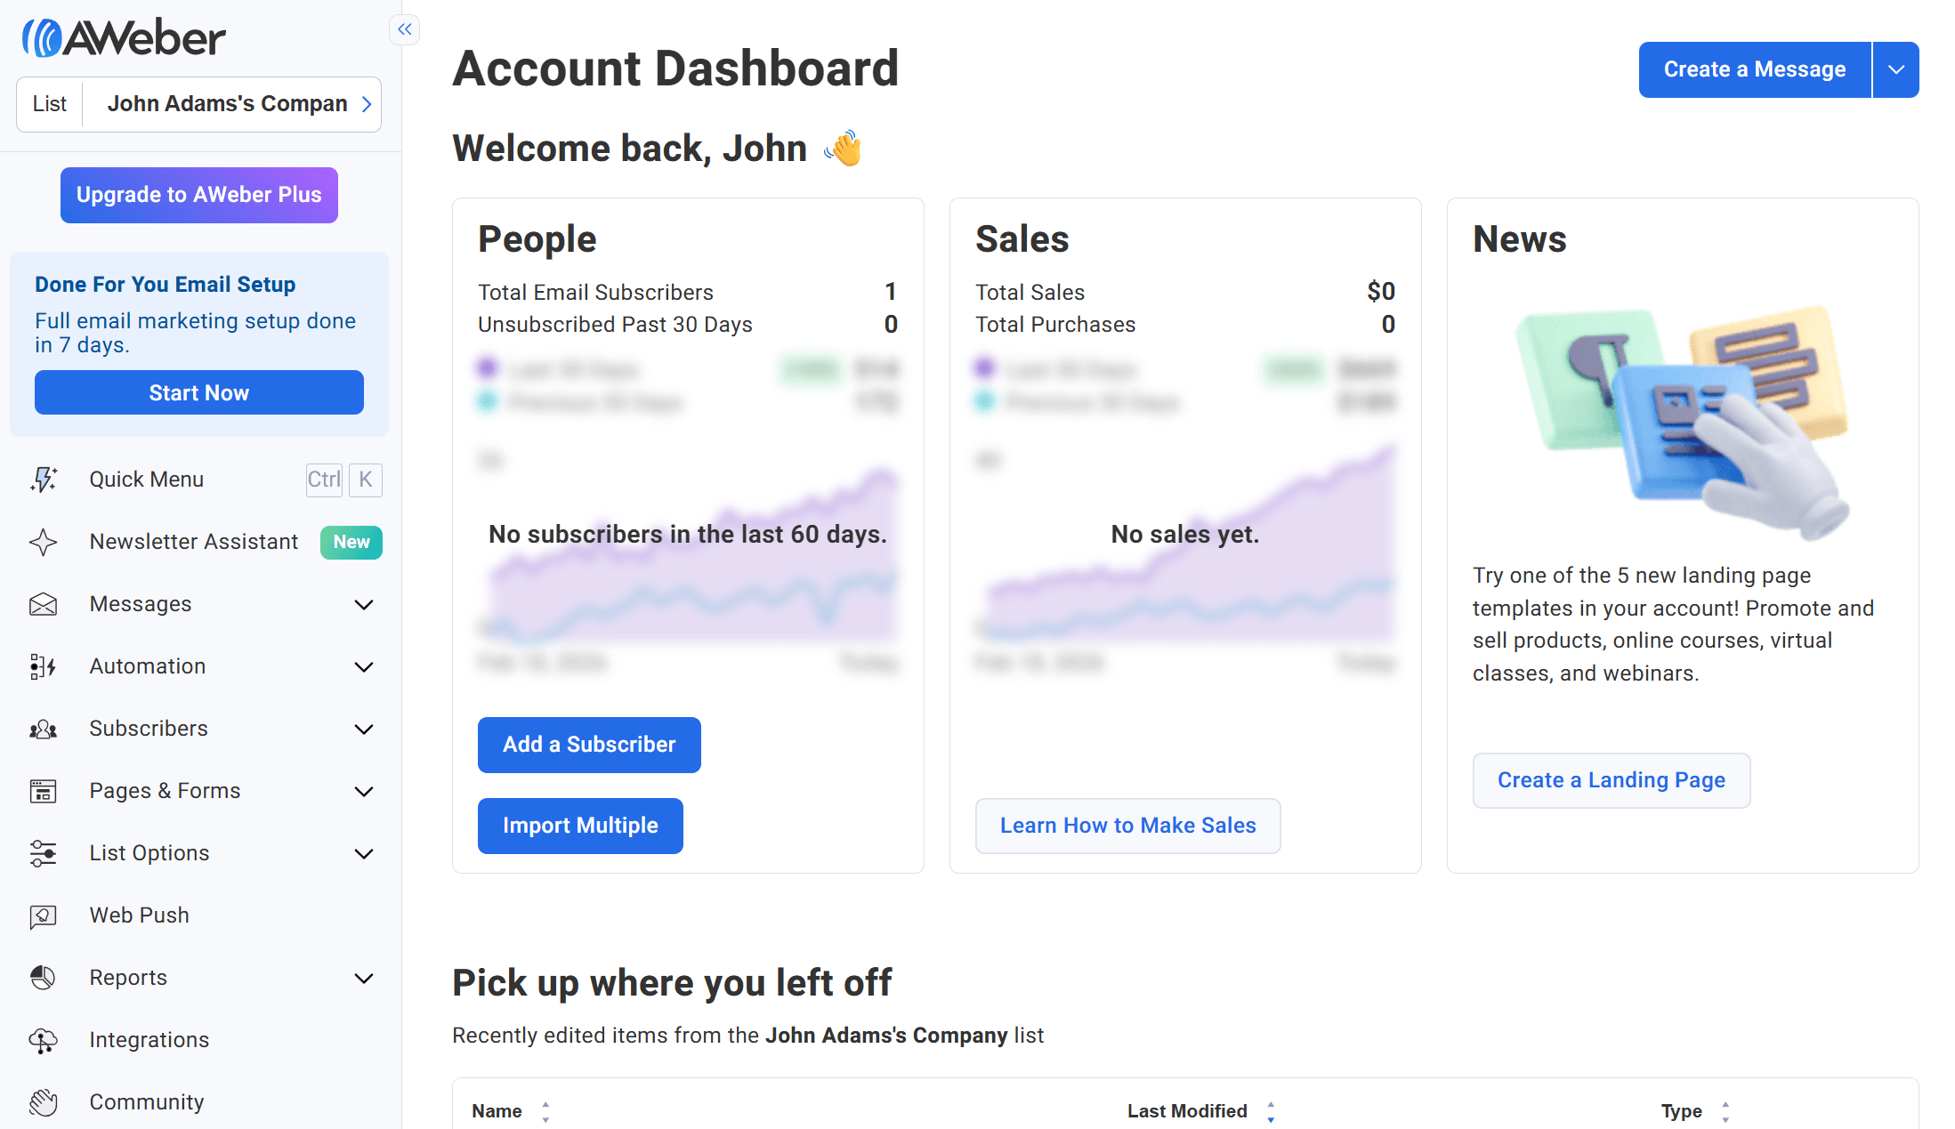Open the Automation icon in the sidebar
Screen dimensions: 1955x1129
click(43, 666)
